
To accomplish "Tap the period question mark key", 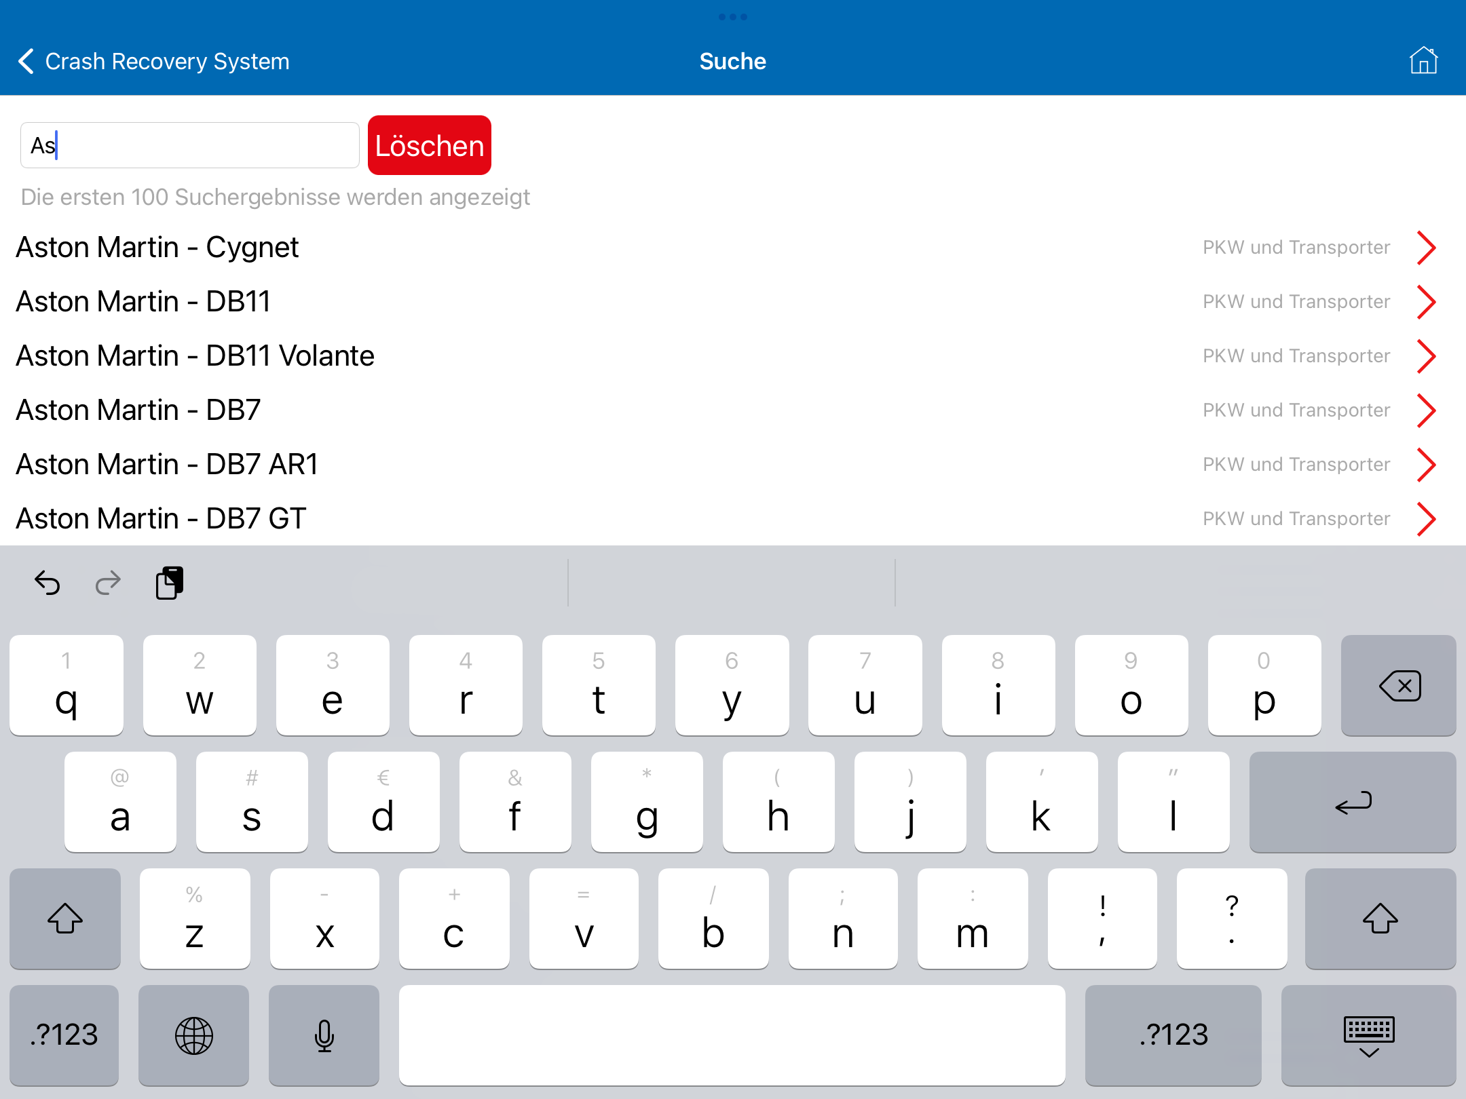I will [x=1232, y=919].
